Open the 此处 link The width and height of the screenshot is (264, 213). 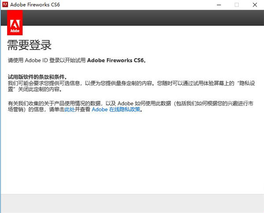70,109
